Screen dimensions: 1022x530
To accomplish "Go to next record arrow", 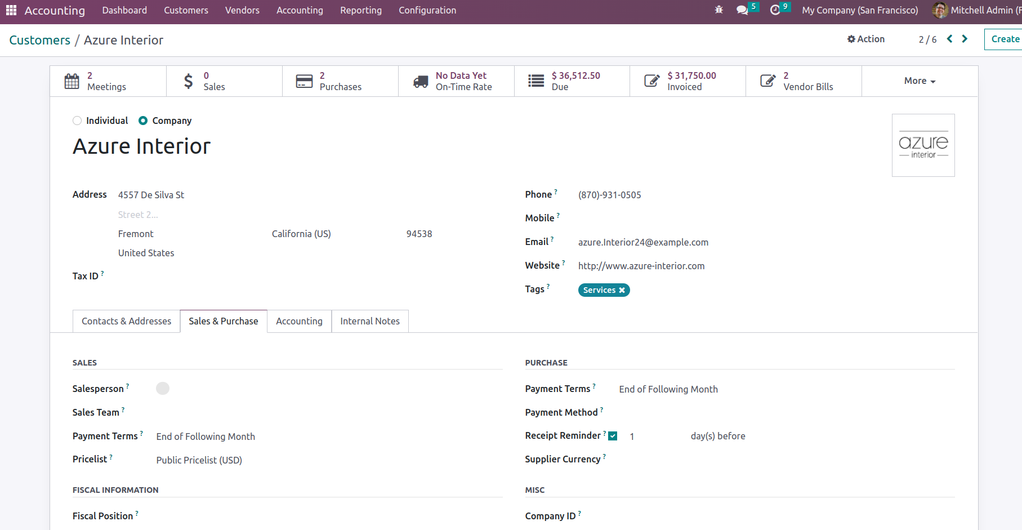I will click(965, 39).
